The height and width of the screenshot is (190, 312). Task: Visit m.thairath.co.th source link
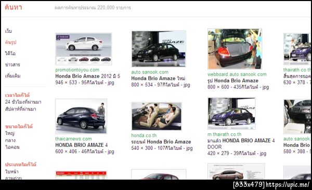pyautogui.click(x=225, y=134)
